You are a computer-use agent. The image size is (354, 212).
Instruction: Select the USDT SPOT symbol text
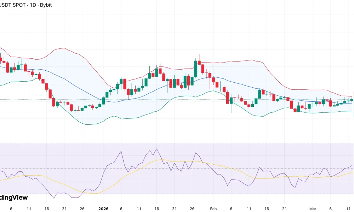[13, 5]
